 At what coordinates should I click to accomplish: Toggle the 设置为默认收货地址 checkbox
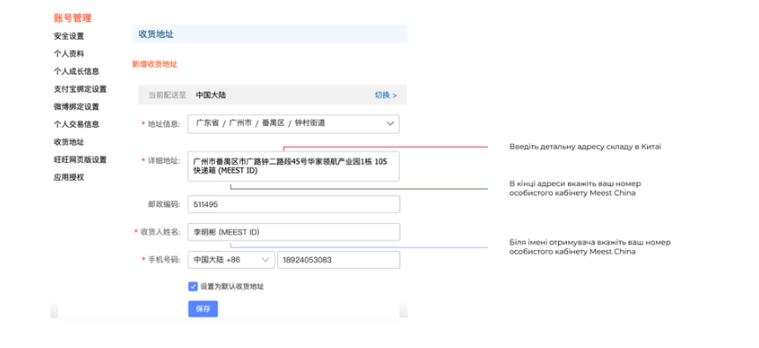click(x=193, y=286)
